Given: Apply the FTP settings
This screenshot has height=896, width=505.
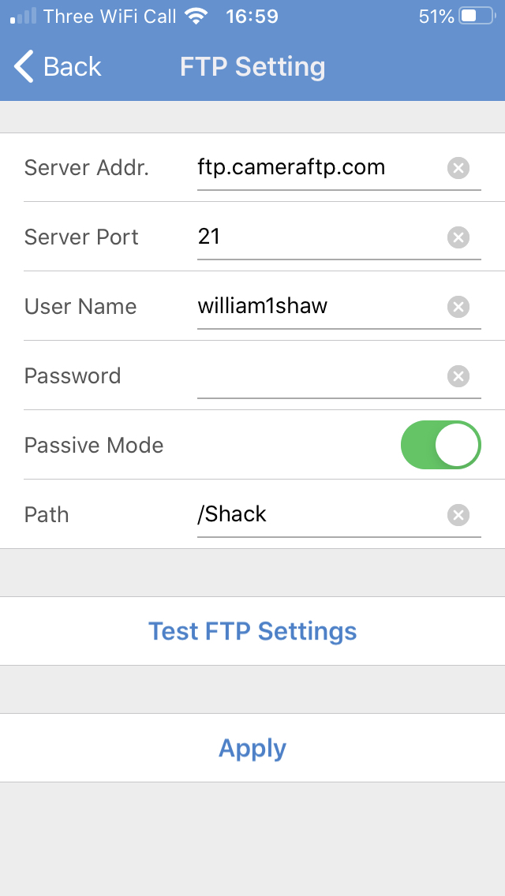Looking at the screenshot, I should tap(252, 748).
